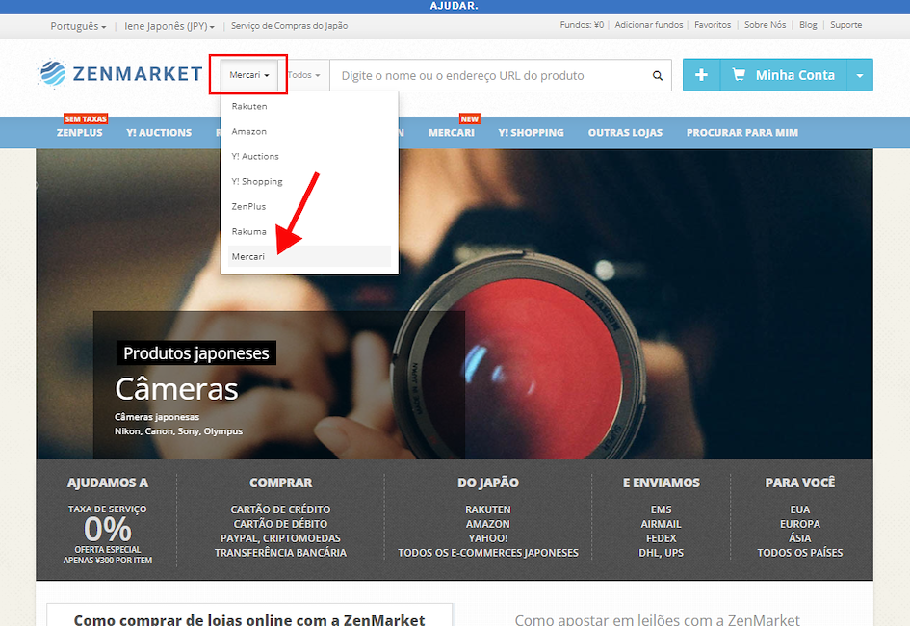Click the ZenMarket logo
This screenshot has width=910, height=626.
click(x=120, y=74)
